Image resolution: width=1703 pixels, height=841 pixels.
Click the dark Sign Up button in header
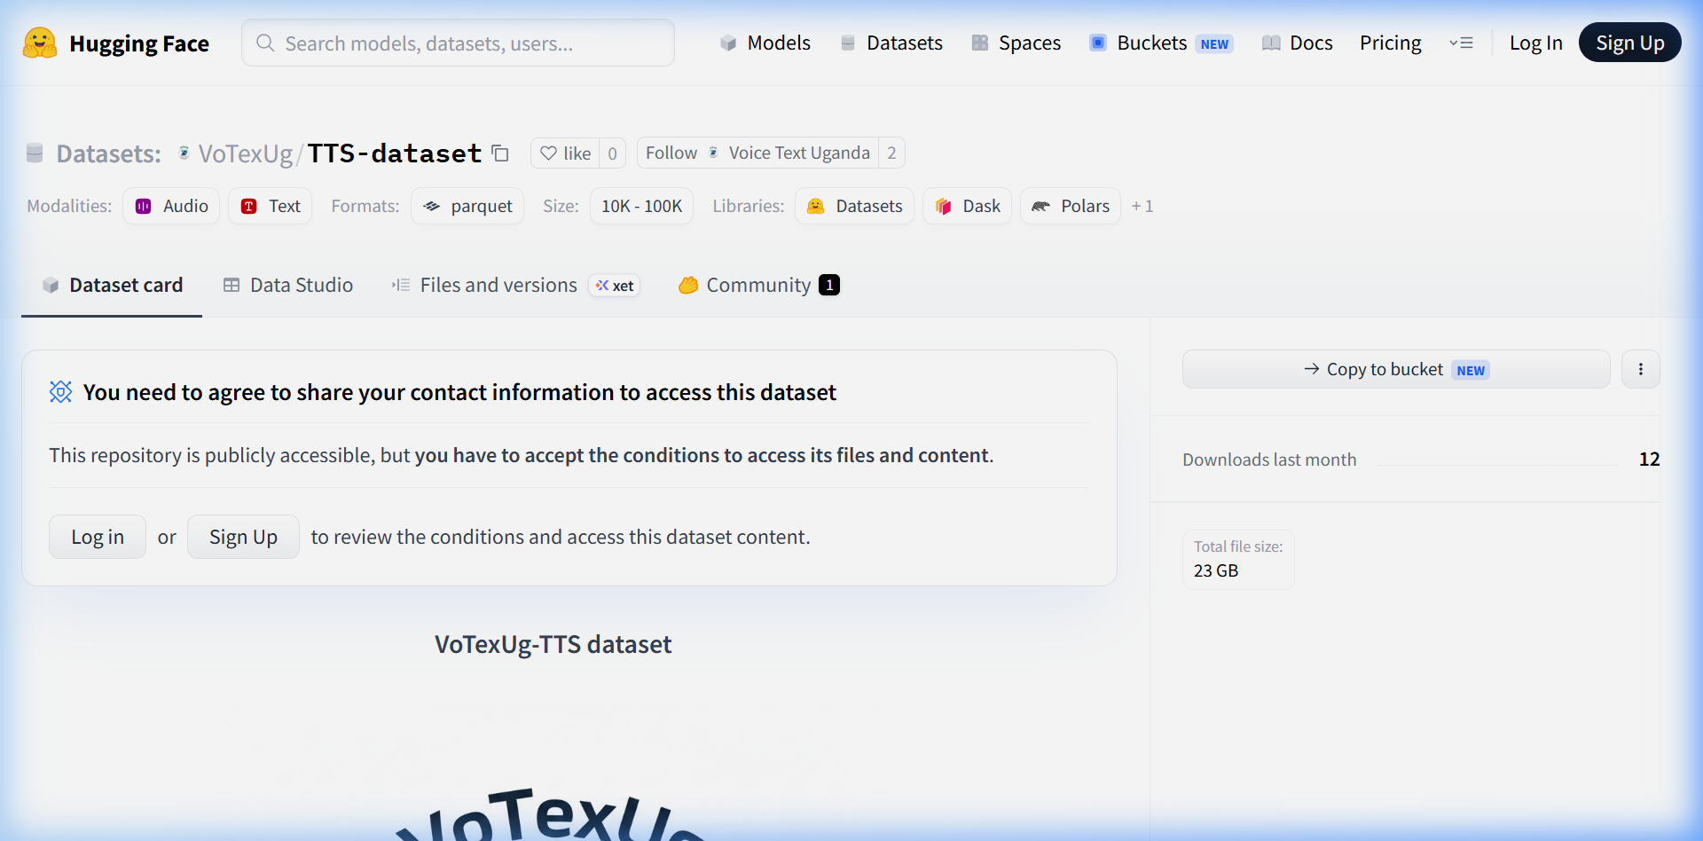(1630, 43)
